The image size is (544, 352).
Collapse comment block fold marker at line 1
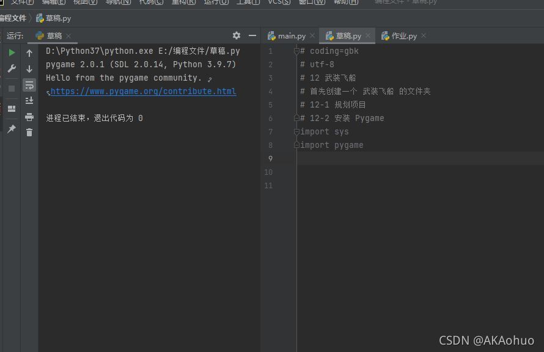[296, 51]
